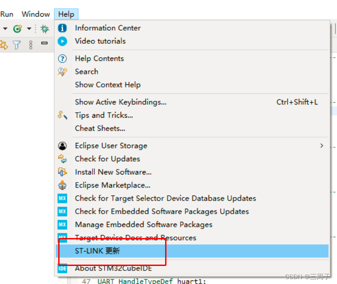The height and width of the screenshot is (284, 337).
Task: Click line number 47 in the editor
Action: [x=86, y=281]
